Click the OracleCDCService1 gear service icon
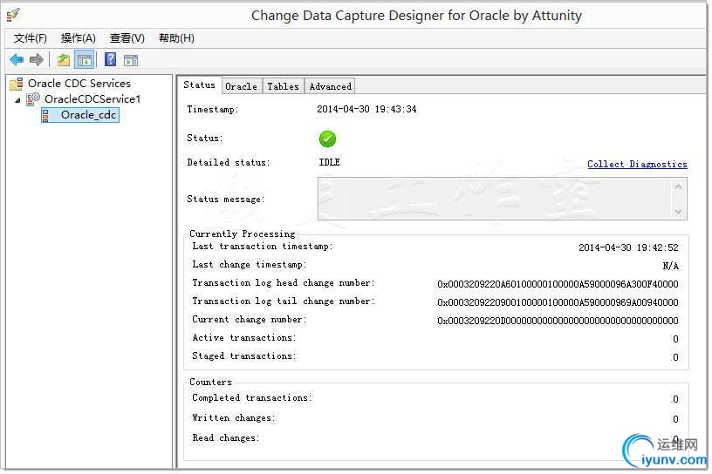The height and width of the screenshot is (474, 712). point(33,98)
